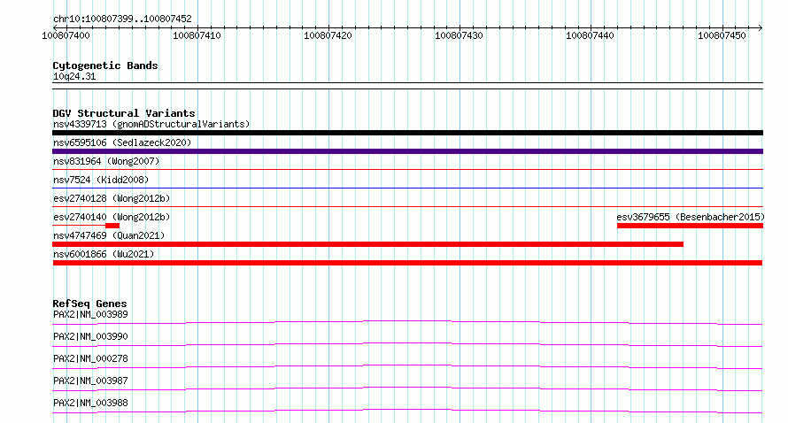The image size is (788, 423).
Task: Open variant nsv831964 (Wong2007) label
Action: pos(106,161)
